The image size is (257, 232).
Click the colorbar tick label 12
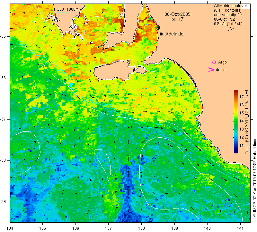pos(242,137)
